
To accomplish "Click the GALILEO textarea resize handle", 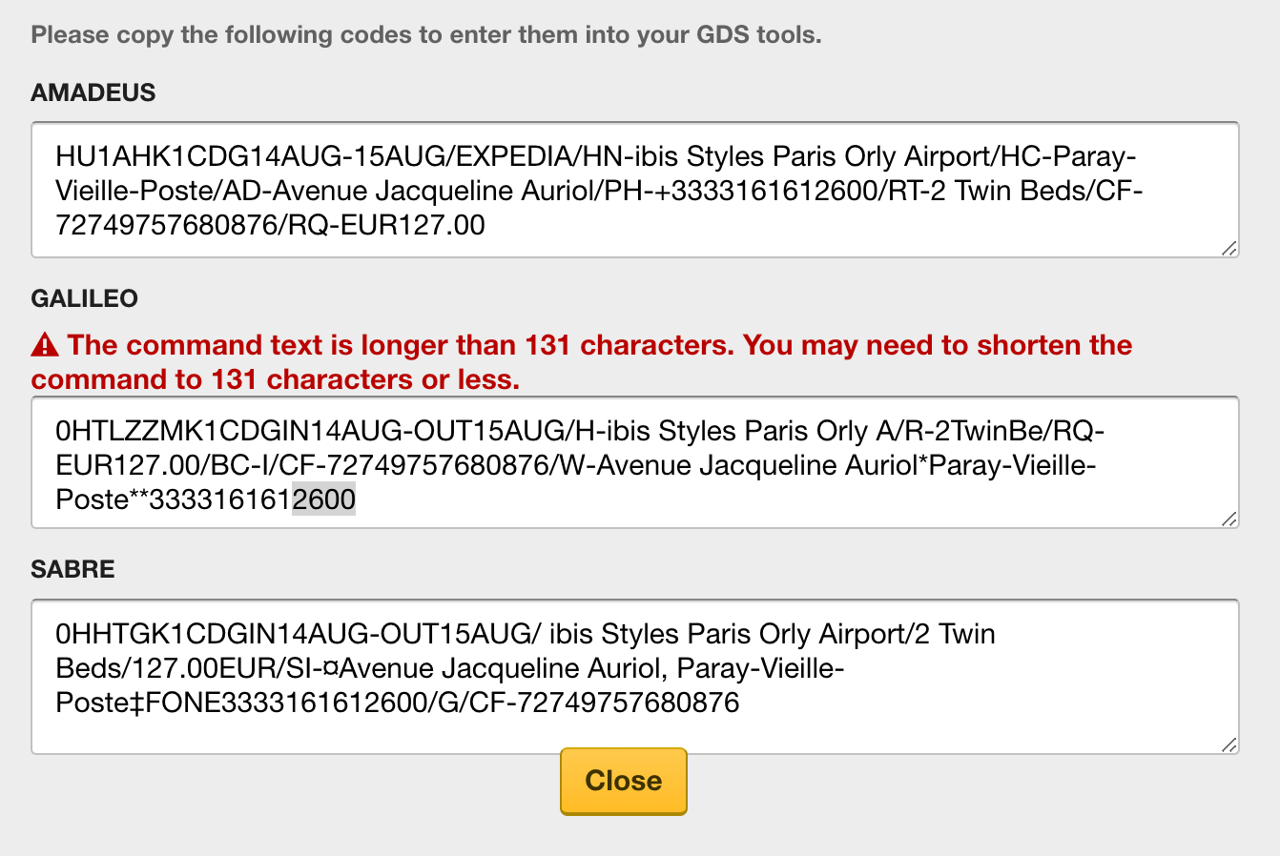I will pos(1229,519).
